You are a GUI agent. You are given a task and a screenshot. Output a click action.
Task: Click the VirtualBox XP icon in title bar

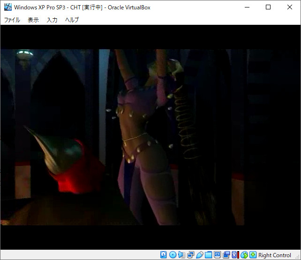(x=8, y=7)
